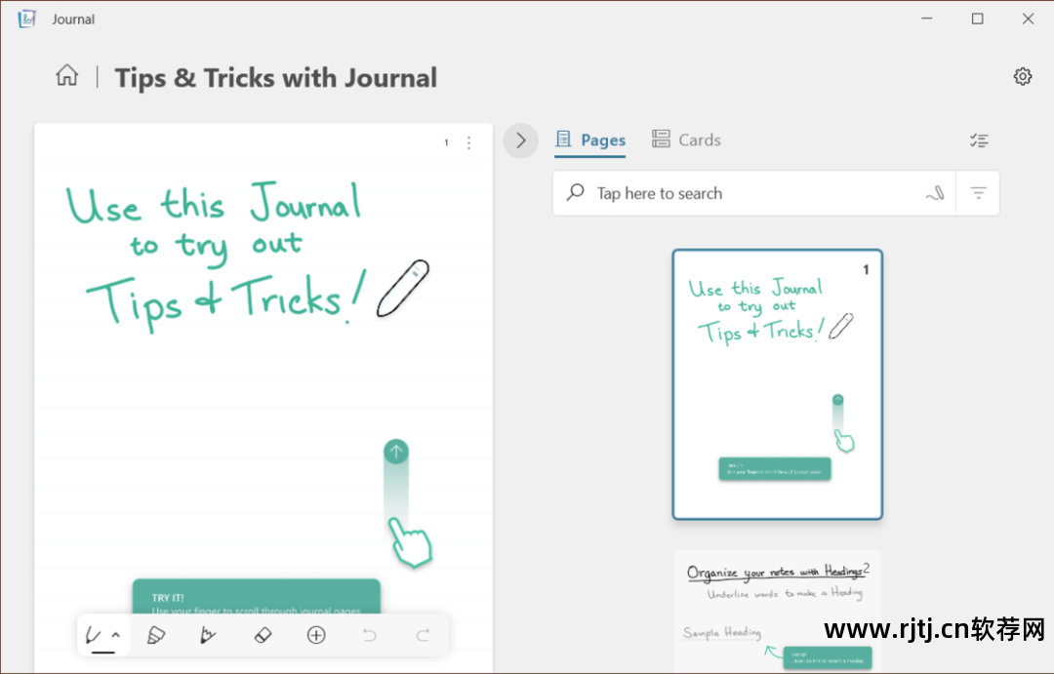Click the search magnifier icon
The height and width of the screenshot is (674, 1054).
(576, 193)
